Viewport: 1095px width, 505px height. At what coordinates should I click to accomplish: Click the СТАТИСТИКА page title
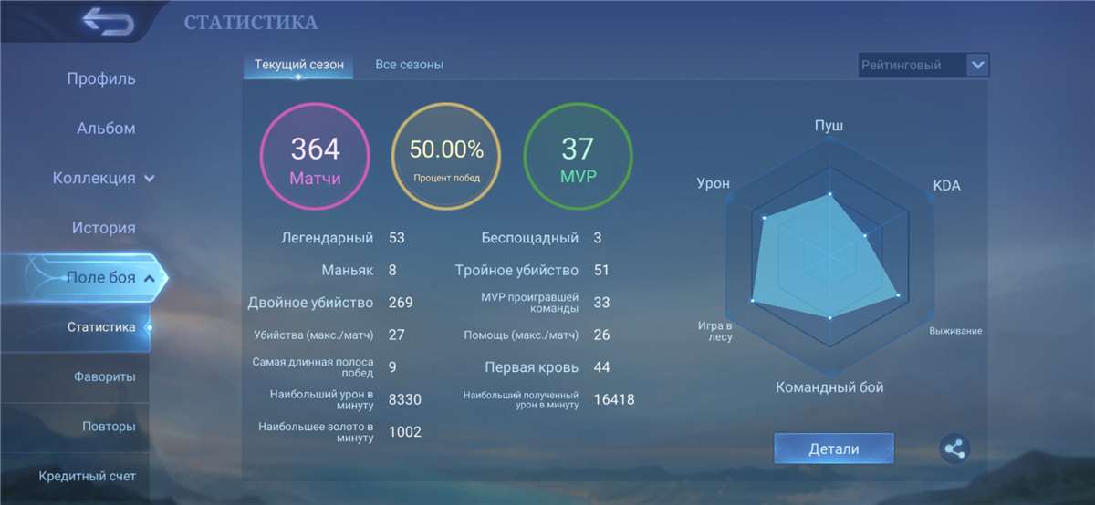[251, 22]
